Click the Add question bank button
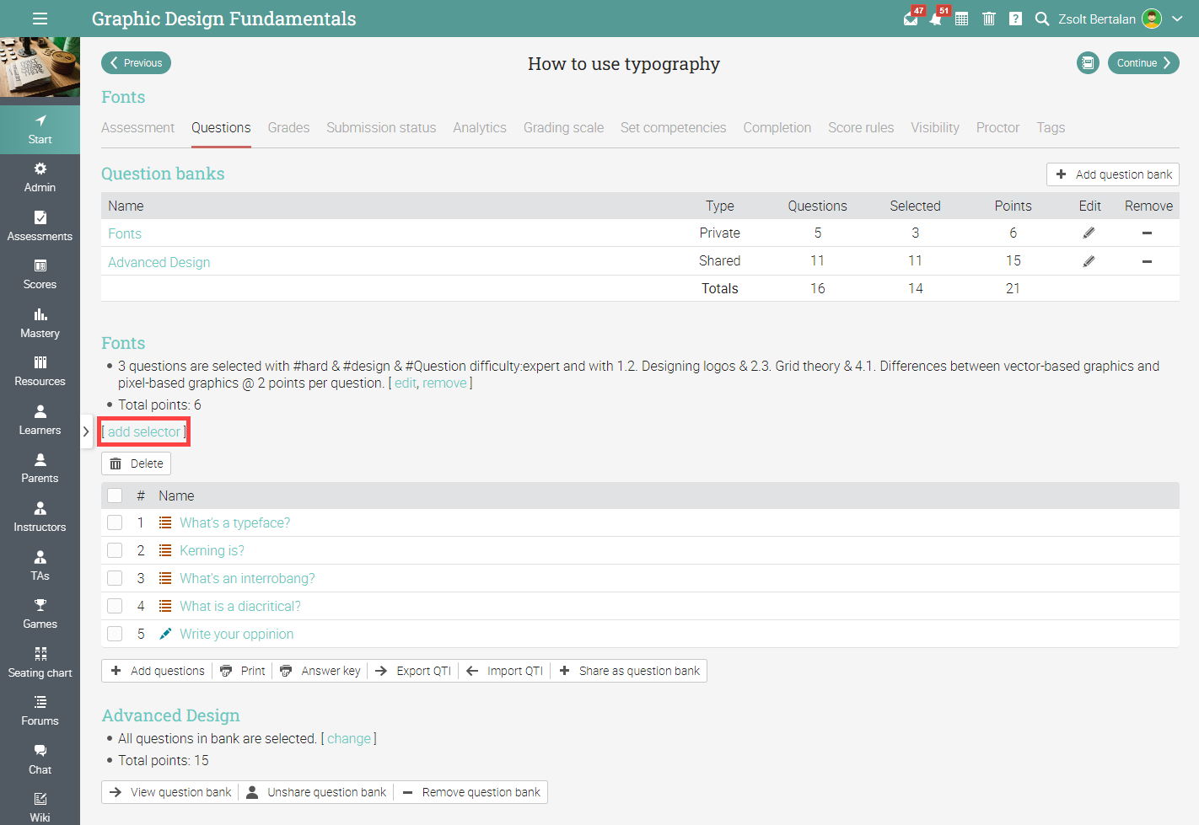Screen dimensions: 1199x825 [x=1113, y=174]
